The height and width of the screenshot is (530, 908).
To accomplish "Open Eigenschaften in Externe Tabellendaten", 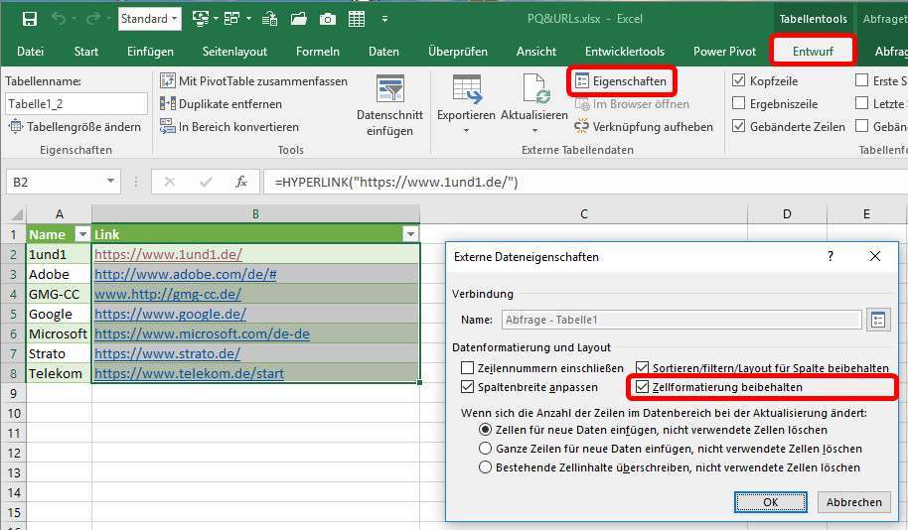I will (621, 81).
